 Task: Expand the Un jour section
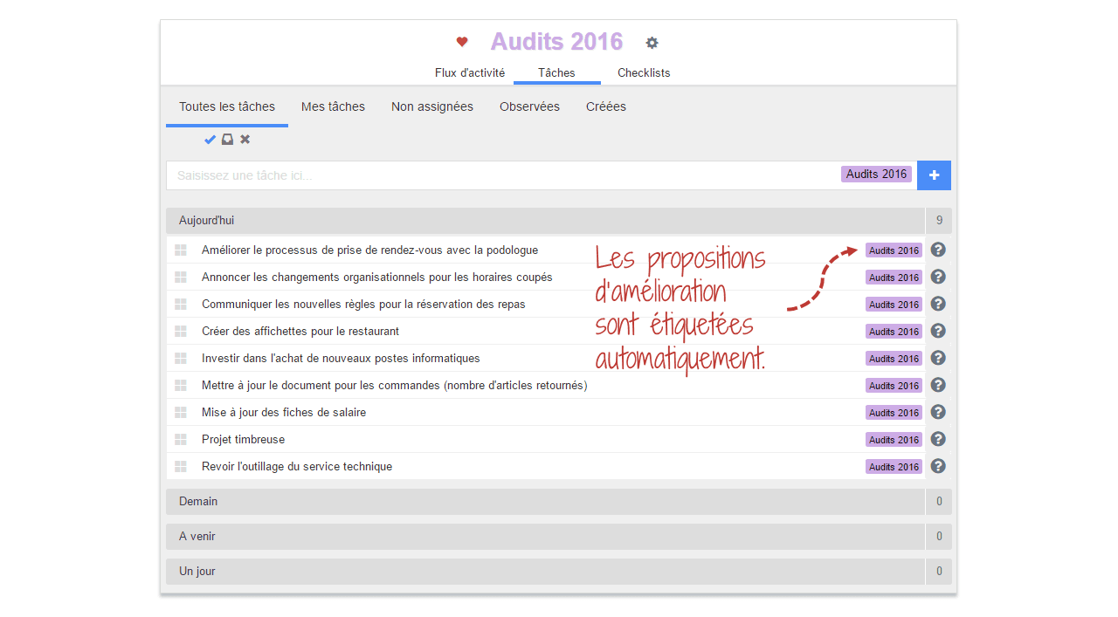tap(545, 572)
